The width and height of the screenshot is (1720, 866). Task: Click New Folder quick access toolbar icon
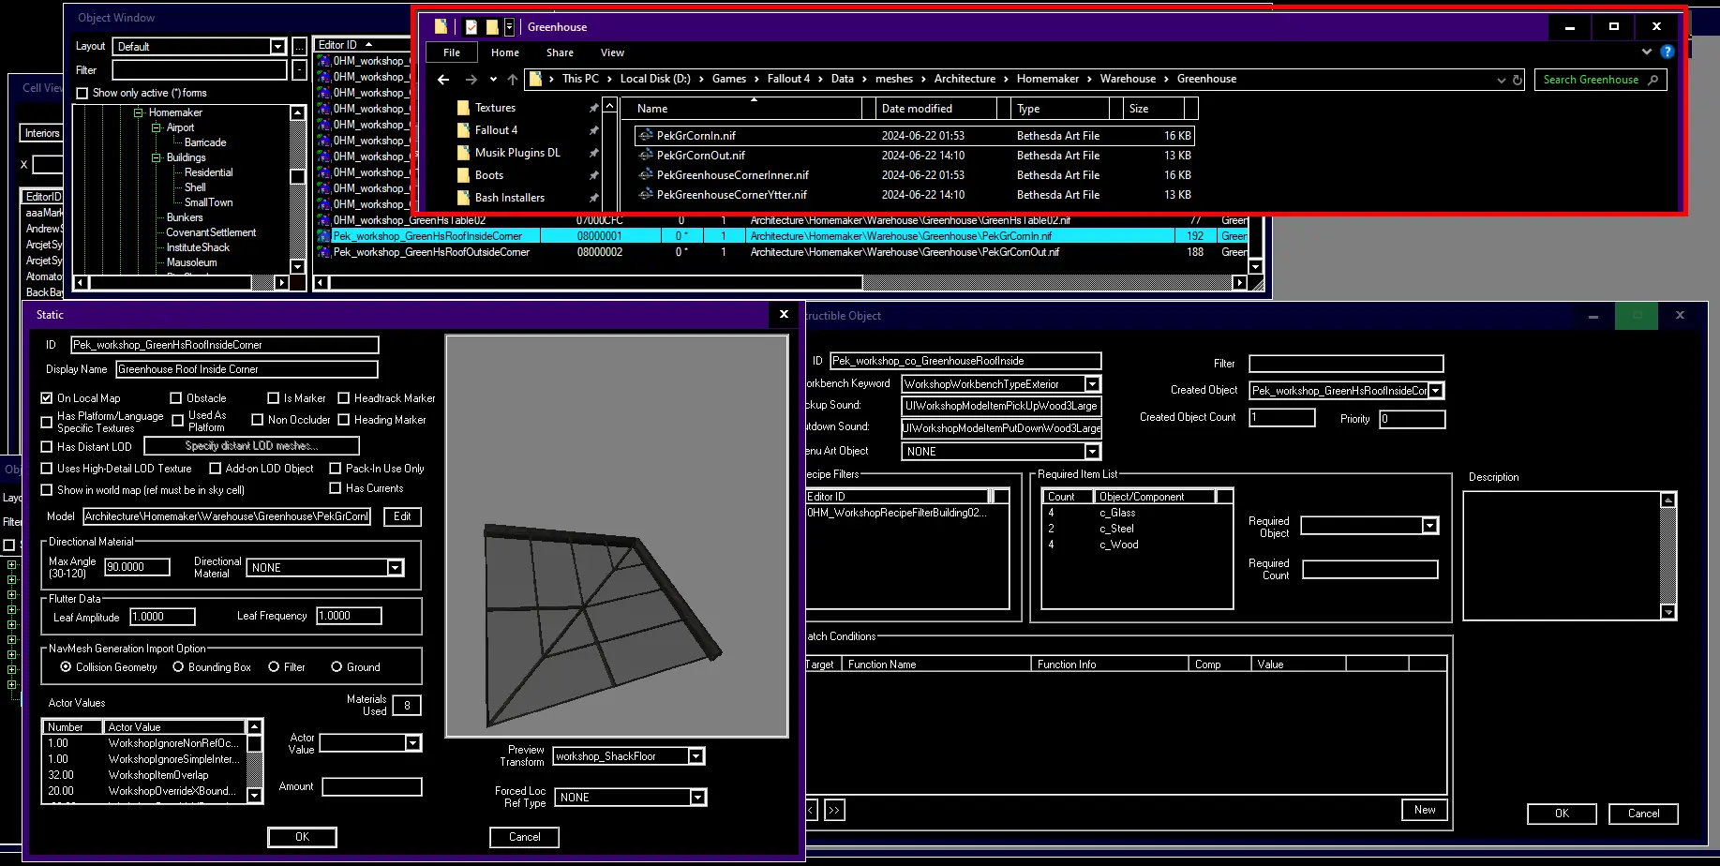point(492,27)
